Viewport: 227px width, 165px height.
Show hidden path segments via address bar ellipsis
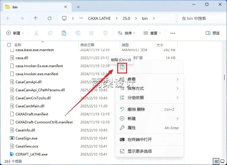(81, 18)
